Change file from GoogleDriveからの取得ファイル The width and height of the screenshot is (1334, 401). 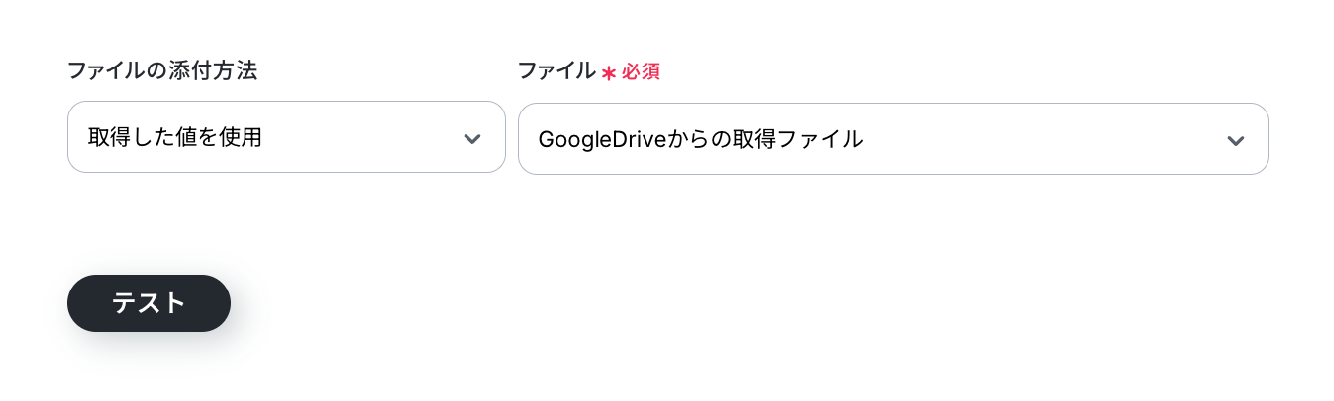coord(894,139)
